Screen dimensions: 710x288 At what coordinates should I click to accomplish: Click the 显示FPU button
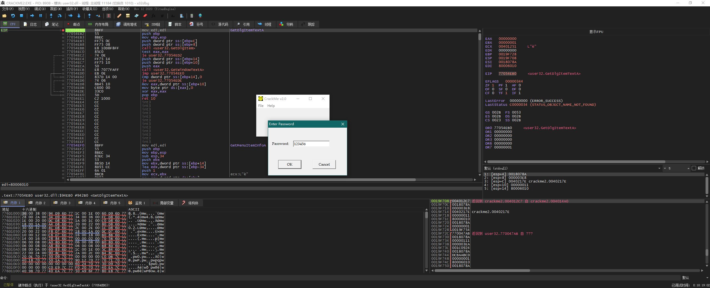point(596,32)
